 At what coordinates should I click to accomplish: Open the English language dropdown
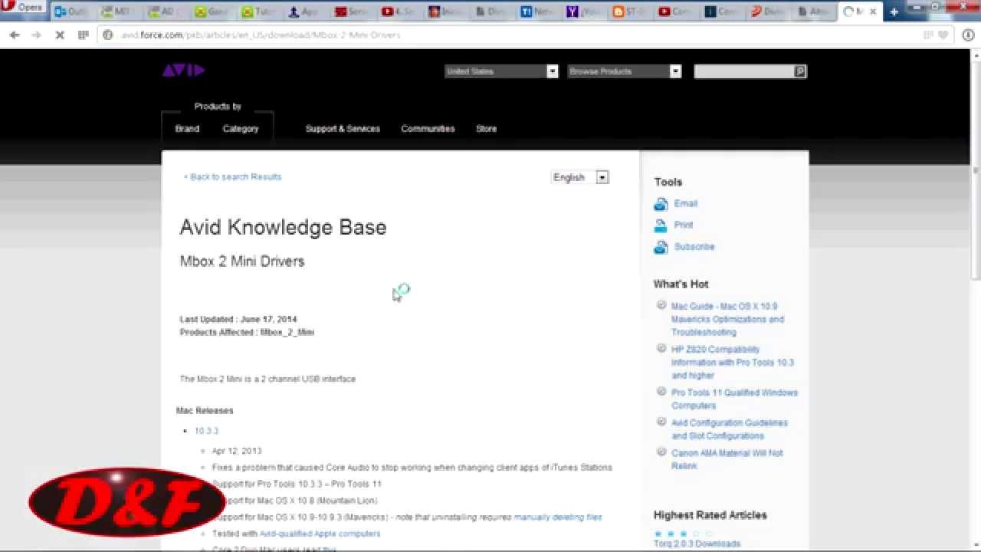point(579,177)
